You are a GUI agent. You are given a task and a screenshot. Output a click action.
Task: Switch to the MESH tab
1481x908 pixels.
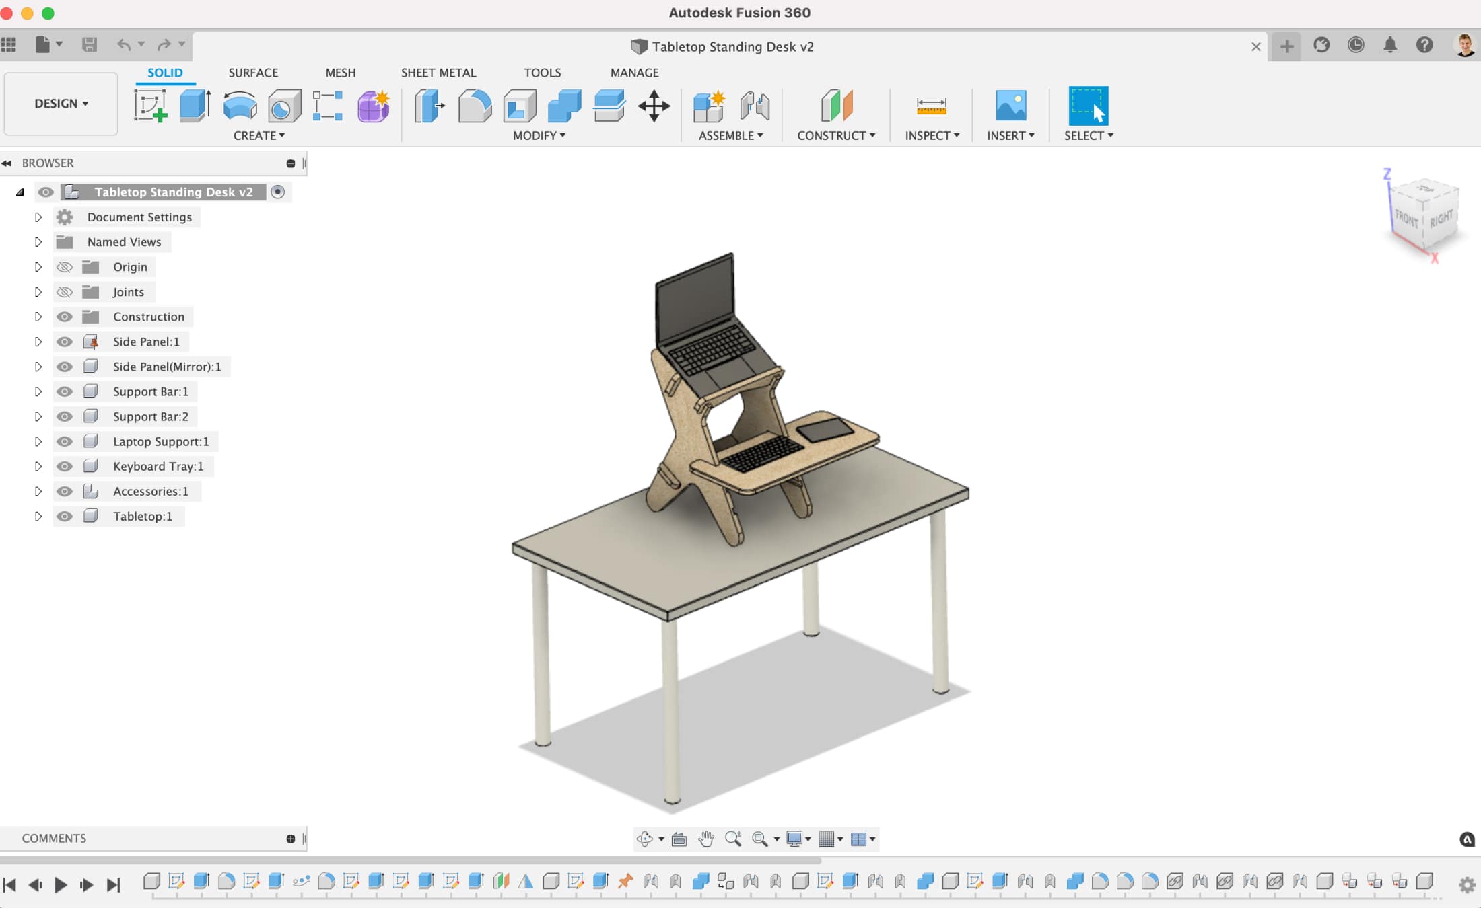339,72
